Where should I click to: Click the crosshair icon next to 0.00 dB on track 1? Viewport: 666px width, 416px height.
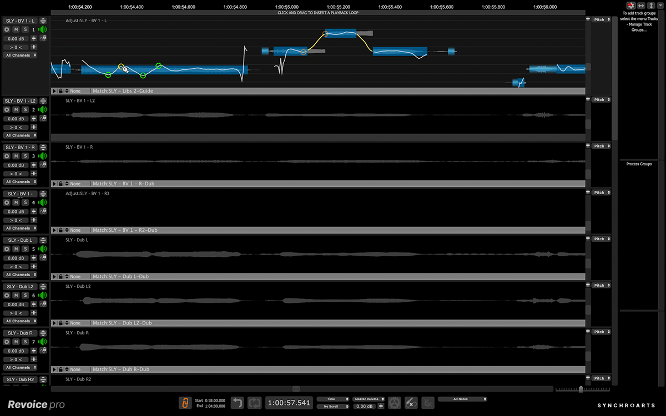[x=34, y=38]
